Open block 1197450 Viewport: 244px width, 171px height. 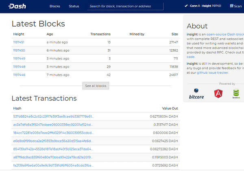pyautogui.click(x=19, y=50)
